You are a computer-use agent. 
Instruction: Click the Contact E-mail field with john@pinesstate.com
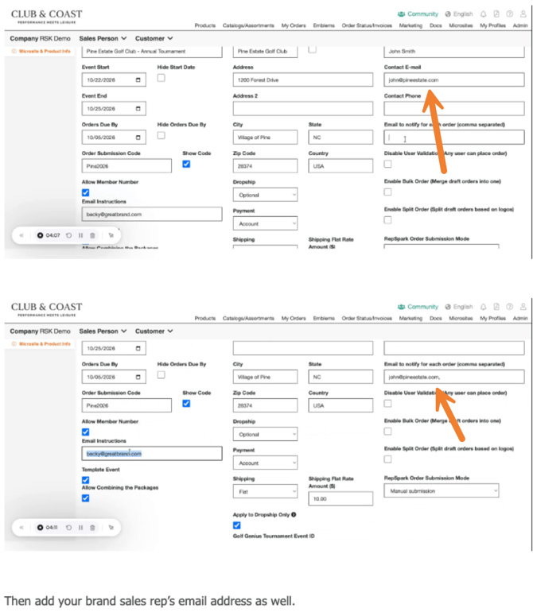[453, 80]
